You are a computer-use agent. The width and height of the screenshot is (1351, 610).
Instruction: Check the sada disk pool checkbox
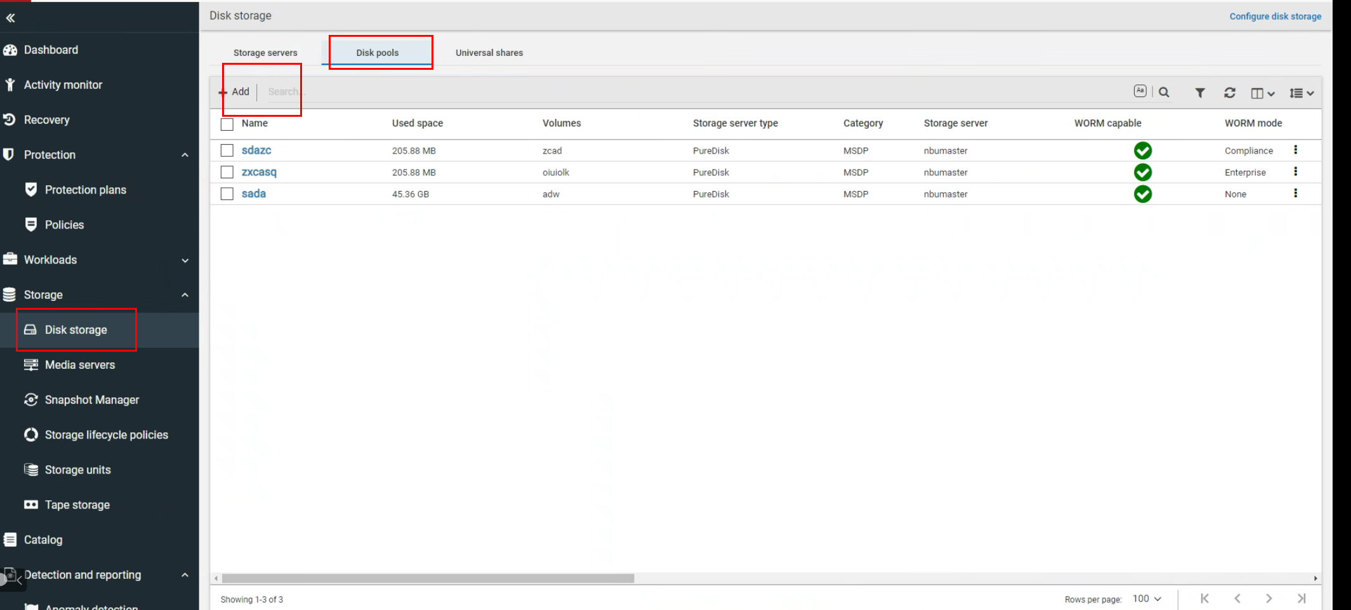pyautogui.click(x=227, y=194)
